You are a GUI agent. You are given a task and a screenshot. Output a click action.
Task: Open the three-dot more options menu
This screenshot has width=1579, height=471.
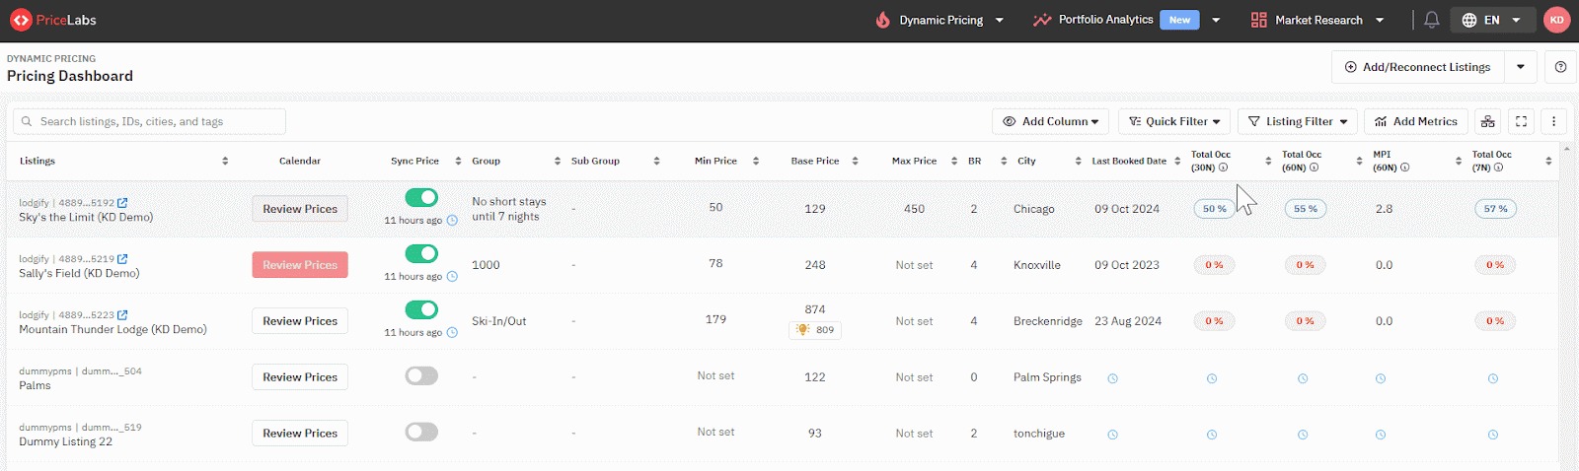(1553, 121)
